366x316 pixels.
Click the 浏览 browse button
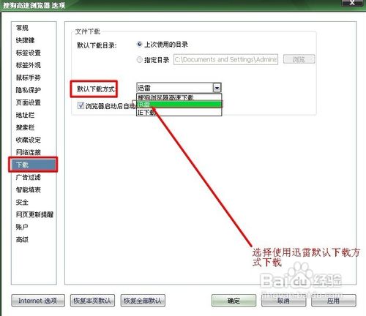coord(299,59)
